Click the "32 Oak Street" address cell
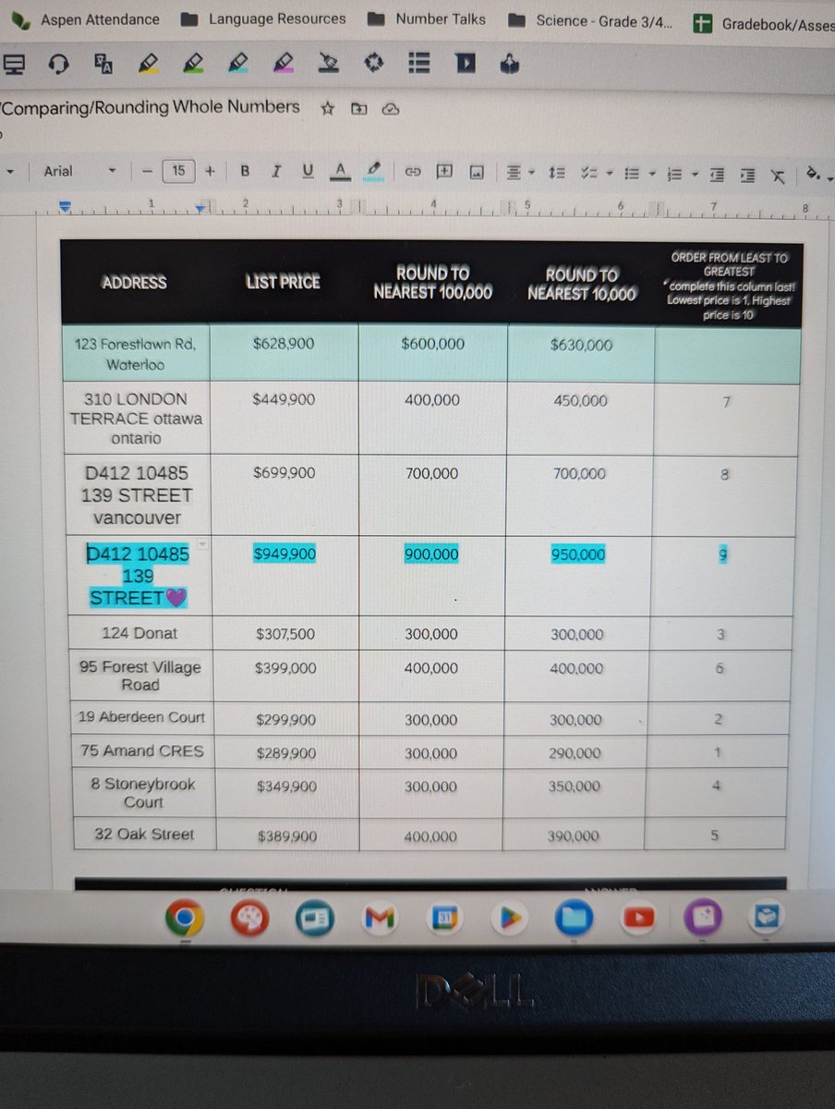The height and width of the screenshot is (1109, 835). click(x=144, y=834)
